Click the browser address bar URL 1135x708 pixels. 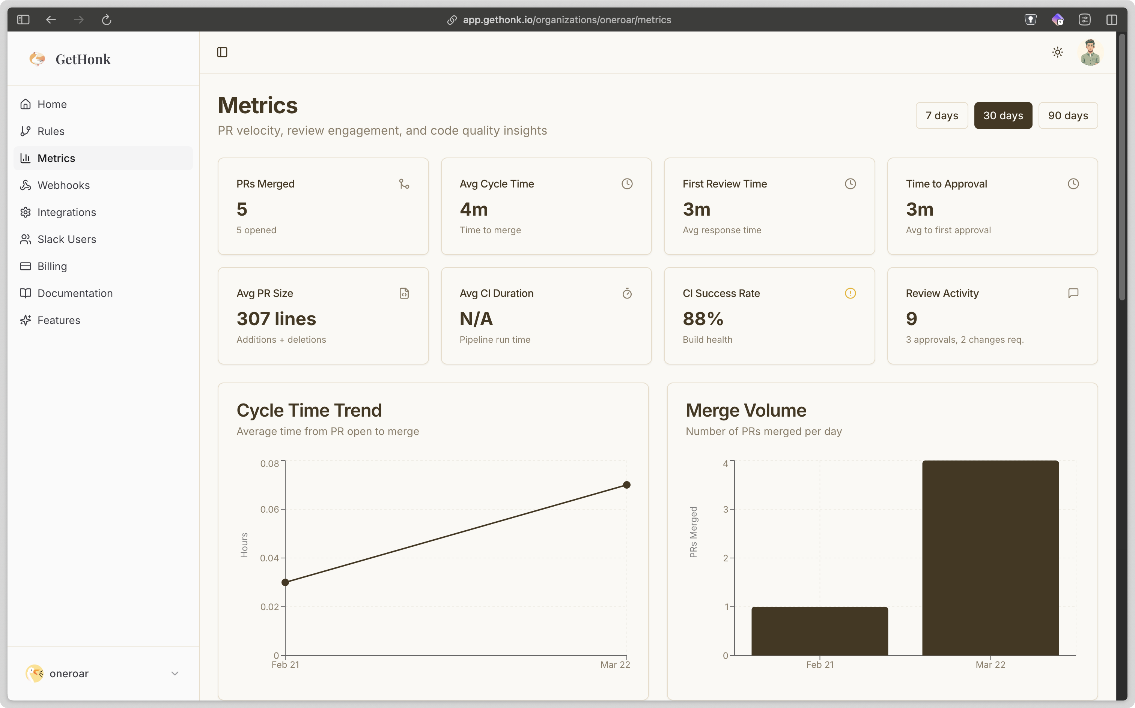click(567, 19)
